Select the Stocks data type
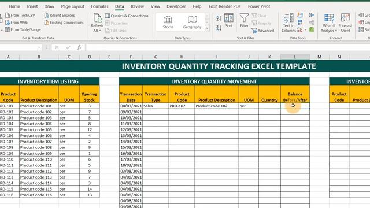 [x=168, y=23]
